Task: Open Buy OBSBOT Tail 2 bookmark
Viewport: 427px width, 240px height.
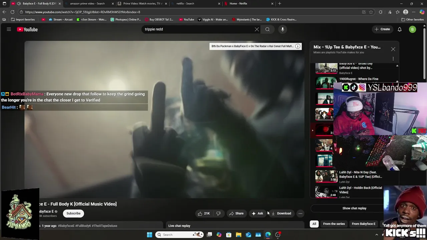Action: click(159, 20)
